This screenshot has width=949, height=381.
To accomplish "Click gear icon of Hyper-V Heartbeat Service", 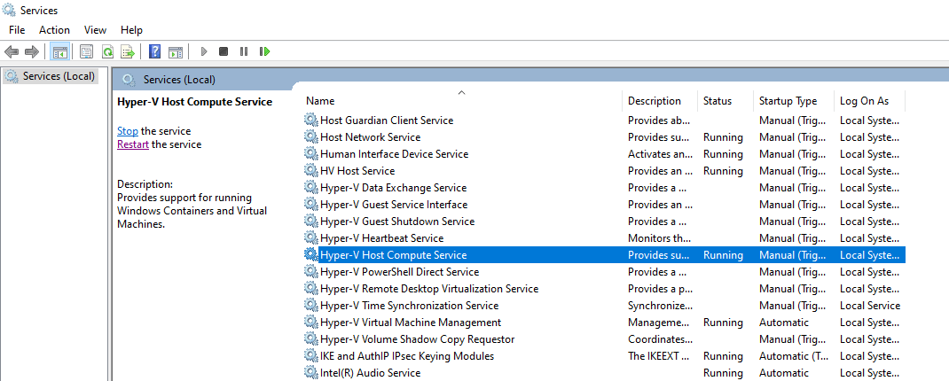I will (311, 237).
